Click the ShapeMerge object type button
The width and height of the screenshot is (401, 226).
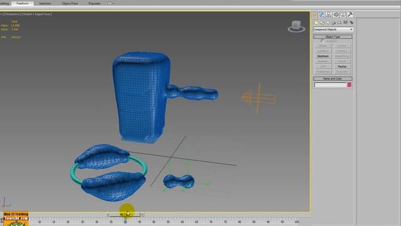342,56
